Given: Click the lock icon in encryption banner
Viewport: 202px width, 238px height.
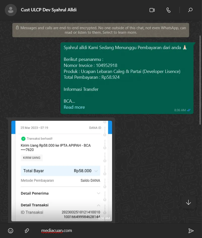Looking at the screenshot, I should [17, 28].
